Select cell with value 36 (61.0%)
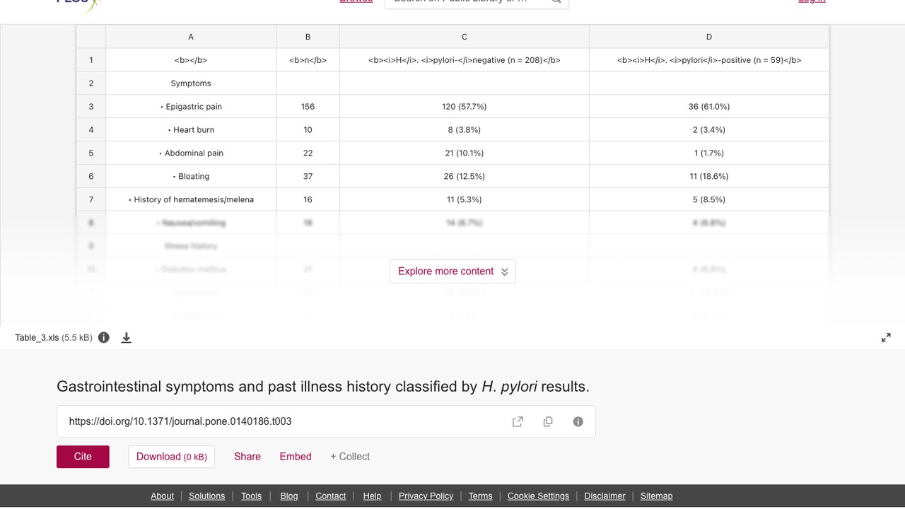This screenshot has height=509, width=905. click(x=709, y=107)
